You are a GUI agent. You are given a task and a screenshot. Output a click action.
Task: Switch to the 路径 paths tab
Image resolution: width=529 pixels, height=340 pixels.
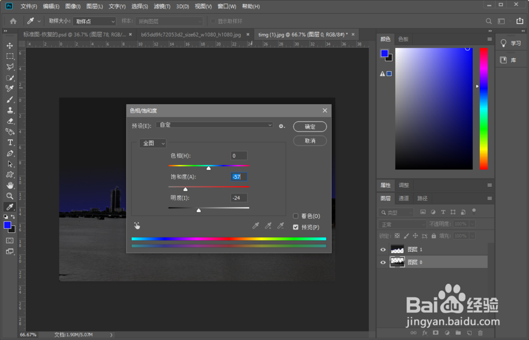click(422, 198)
